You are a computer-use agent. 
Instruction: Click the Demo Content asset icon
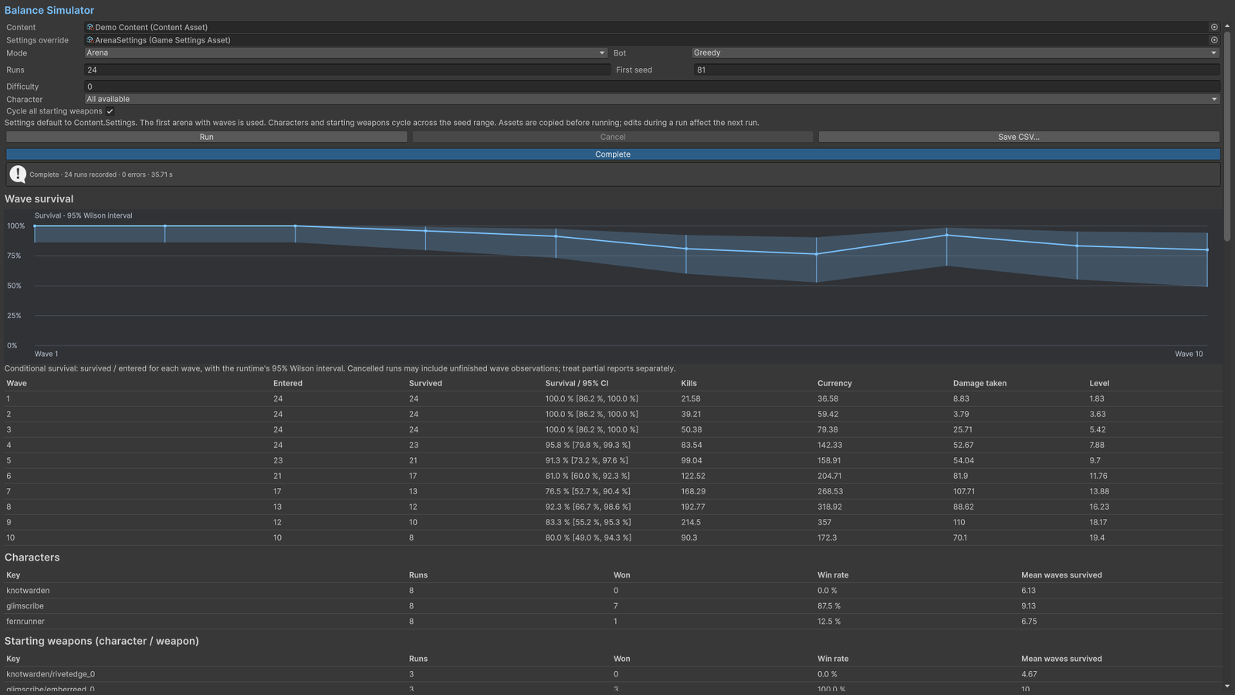coord(90,27)
